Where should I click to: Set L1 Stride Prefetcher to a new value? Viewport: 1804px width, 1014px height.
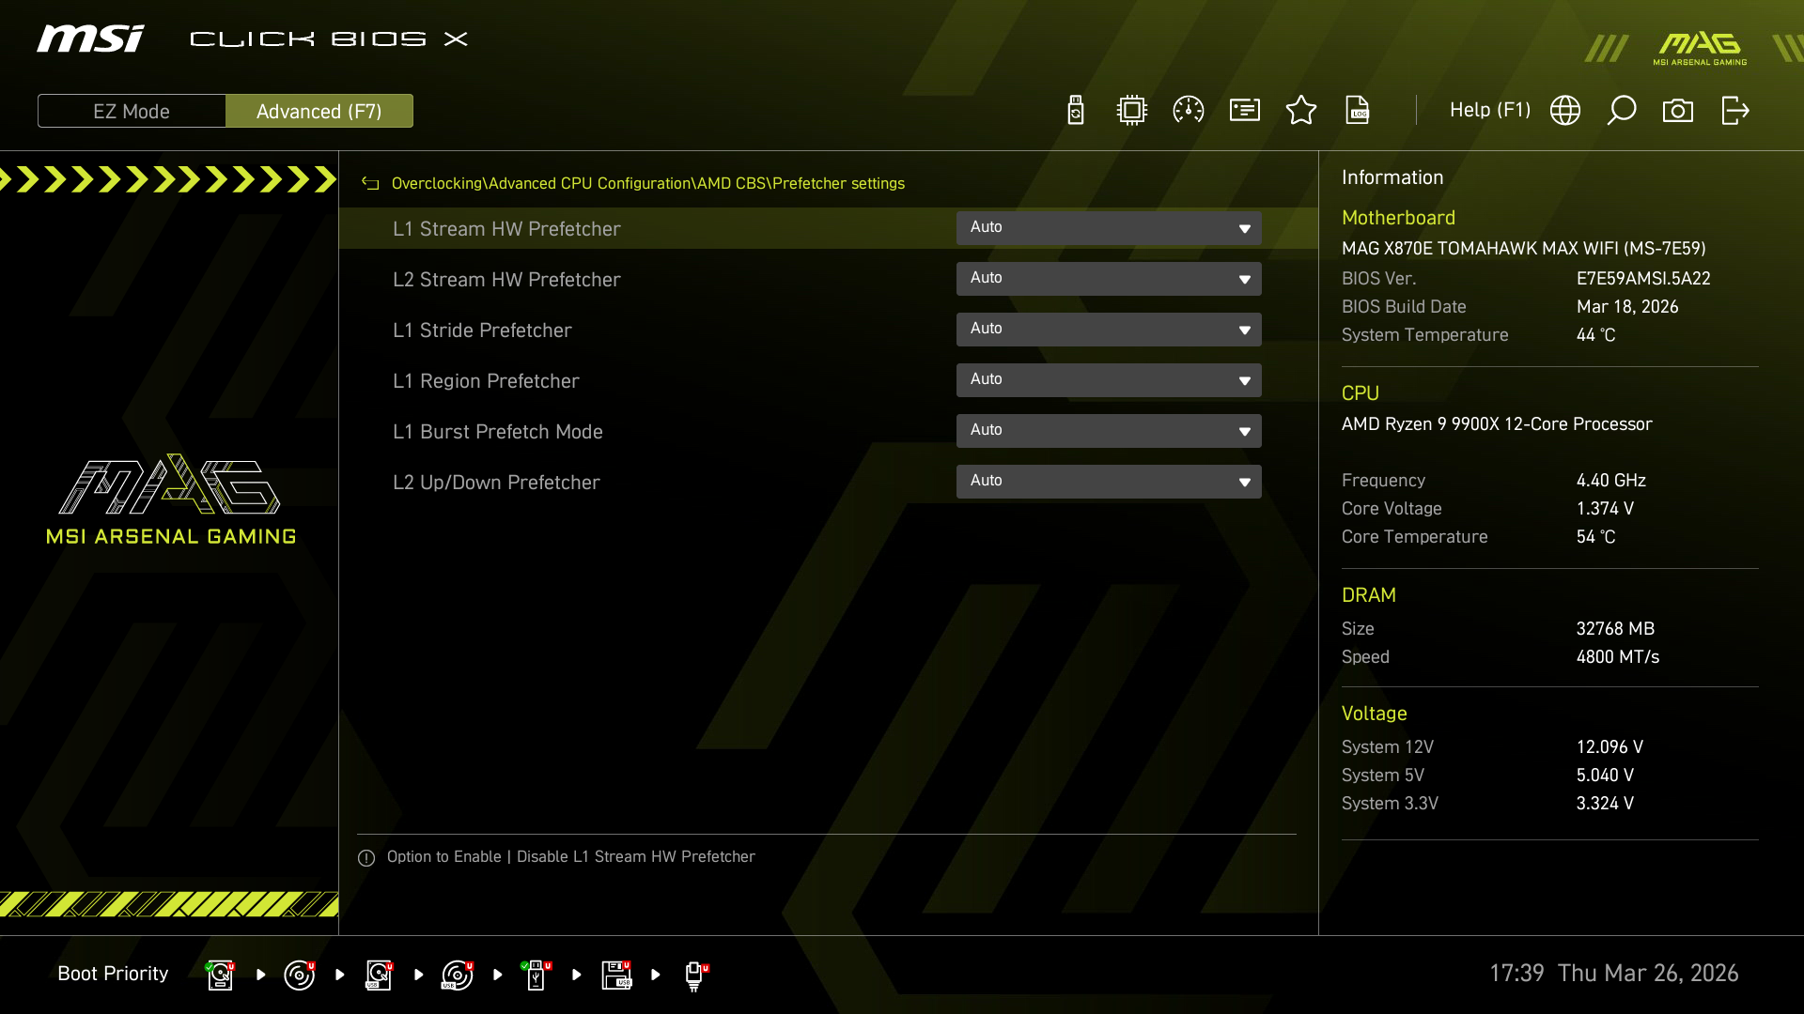[1109, 329]
